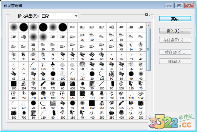Pick the curved stroke brush labeled 112
197x132 pixels.
33,65
